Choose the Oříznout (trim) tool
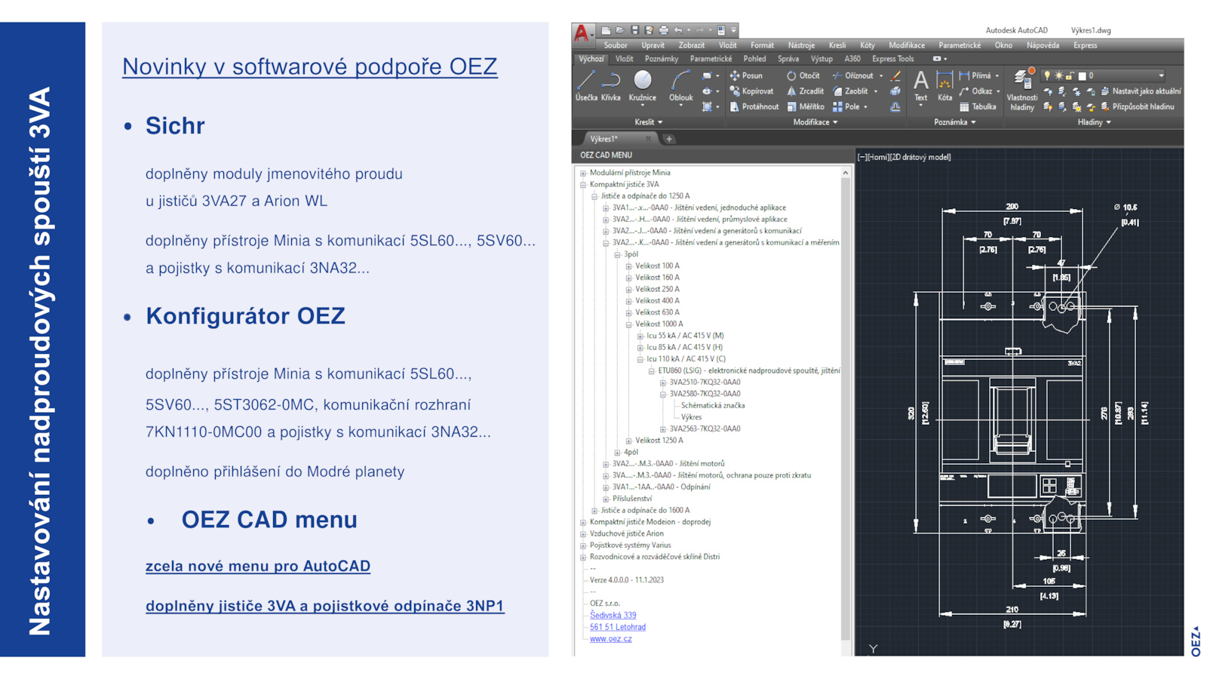The width and height of the screenshot is (1207, 679). [x=853, y=75]
